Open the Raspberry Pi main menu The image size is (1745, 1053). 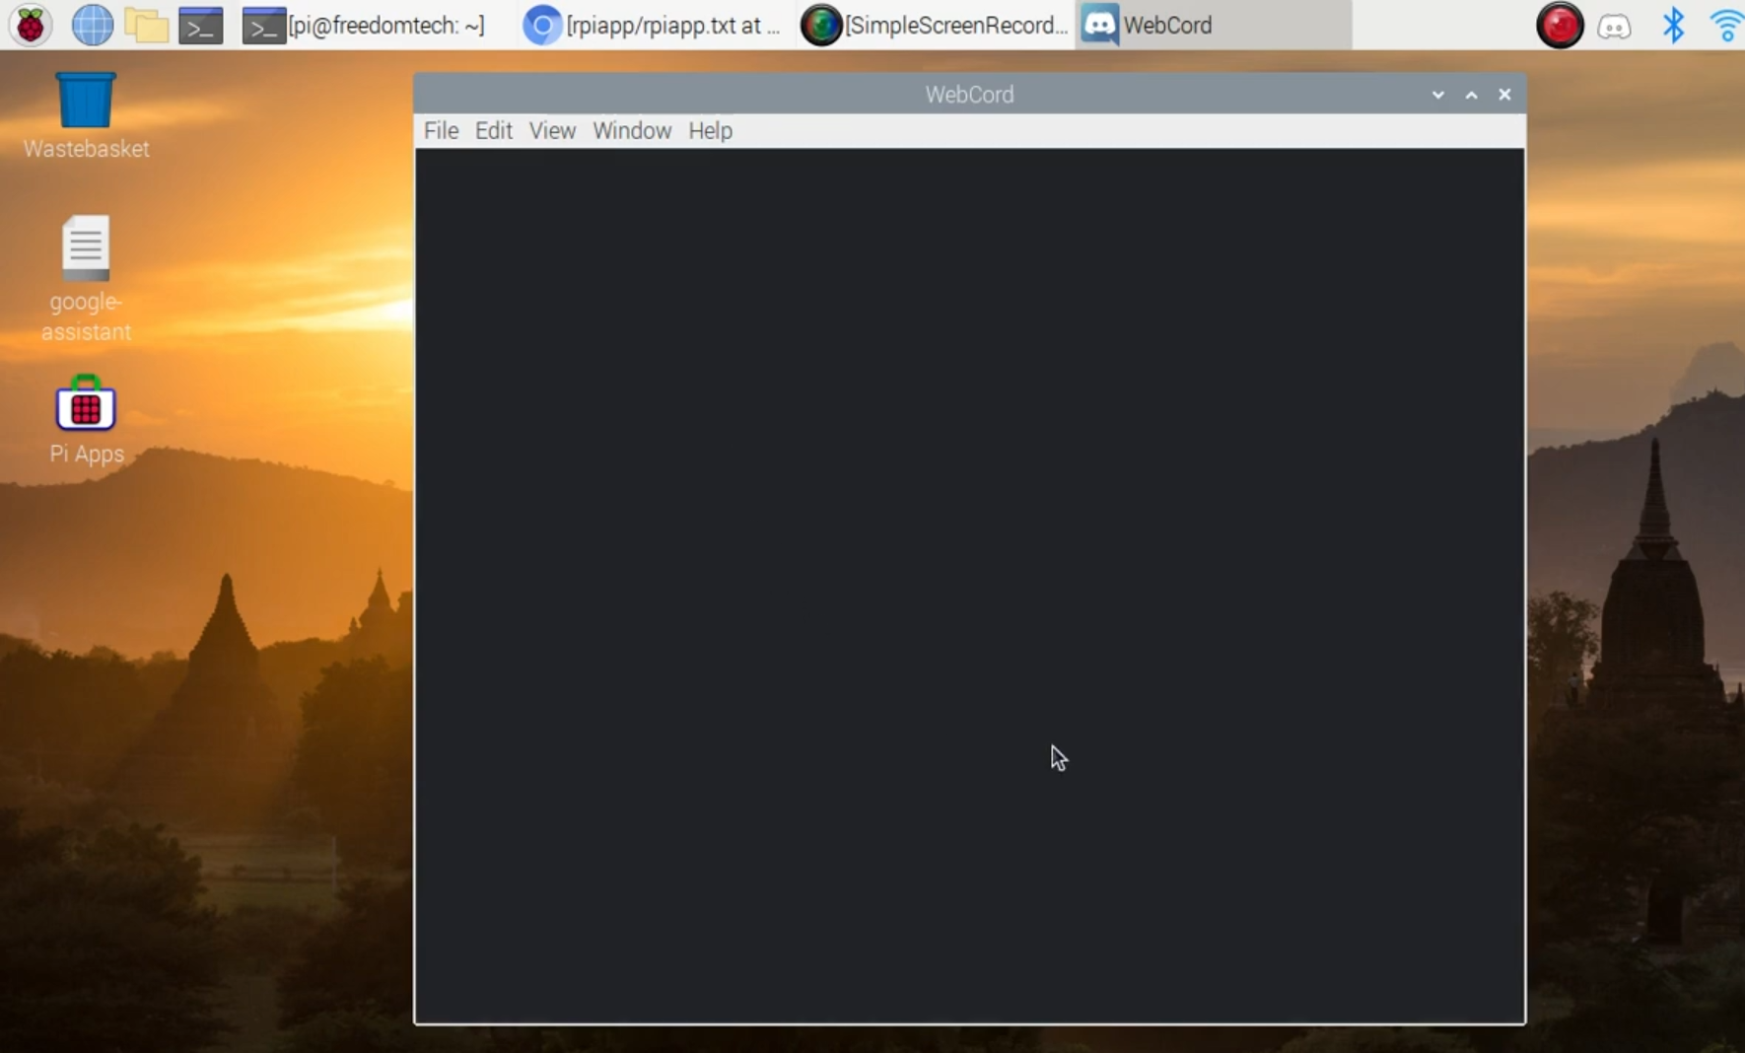pos(31,25)
